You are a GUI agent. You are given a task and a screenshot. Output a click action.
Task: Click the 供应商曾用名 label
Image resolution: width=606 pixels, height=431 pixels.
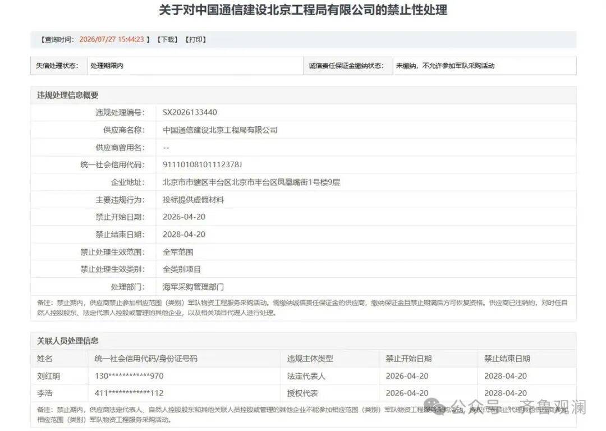(120, 148)
